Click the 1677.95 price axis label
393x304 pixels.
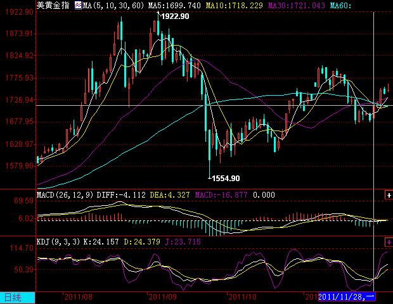click(x=19, y=122)
